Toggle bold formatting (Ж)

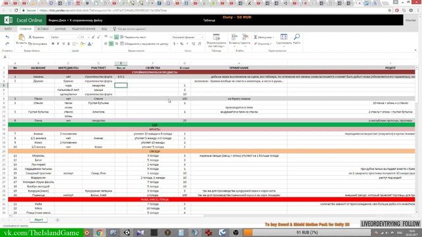[53, 43]
